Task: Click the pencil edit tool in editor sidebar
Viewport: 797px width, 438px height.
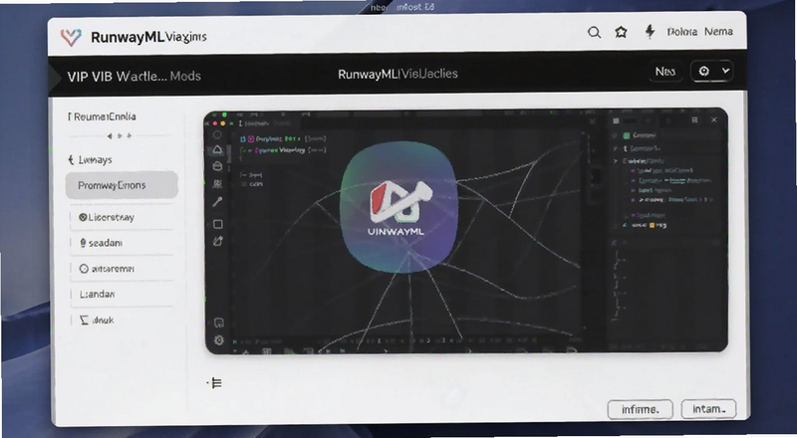Action: point(217,241)
